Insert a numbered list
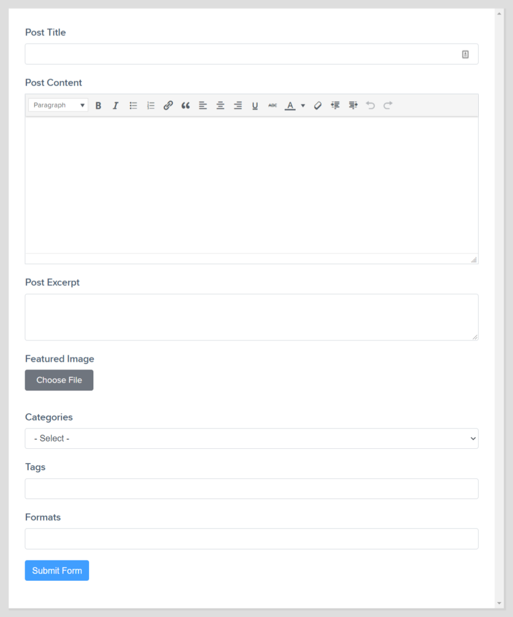Image resolution: width=513 pixels, height=617 pixels. [151, 105]
